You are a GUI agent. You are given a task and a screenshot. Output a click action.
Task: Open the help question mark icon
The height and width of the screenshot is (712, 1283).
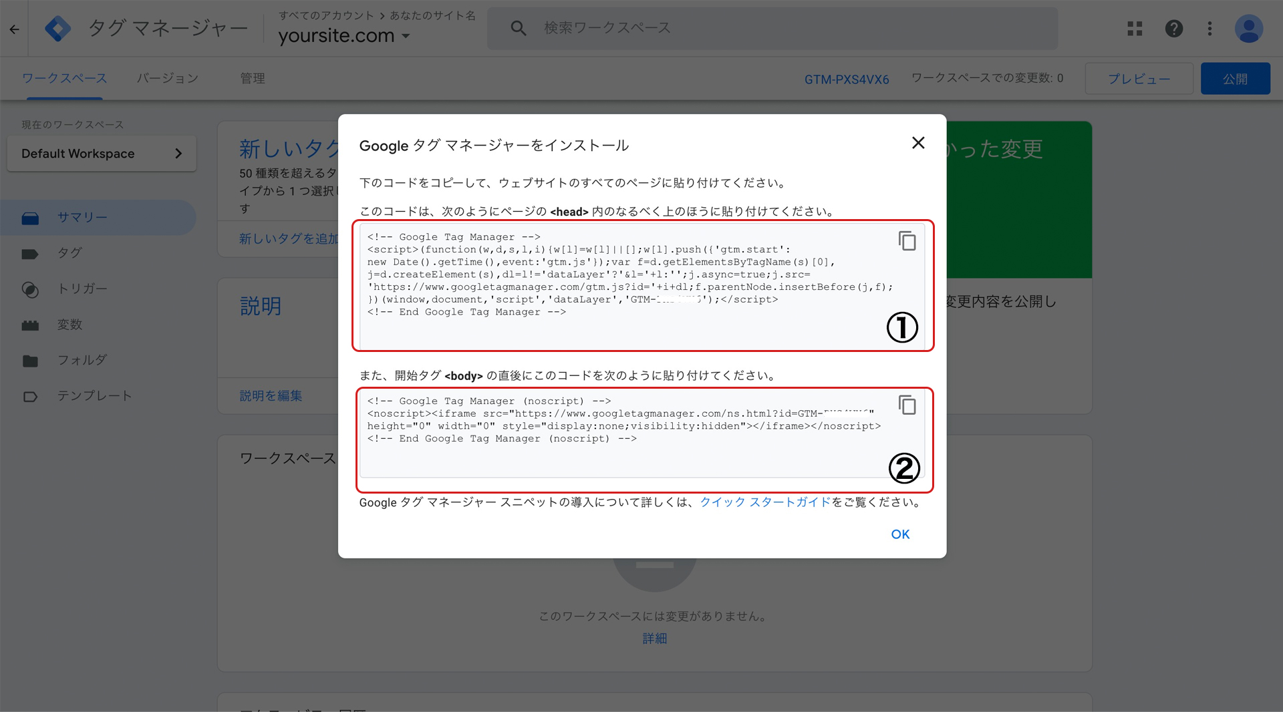(x=1174, y=29)
